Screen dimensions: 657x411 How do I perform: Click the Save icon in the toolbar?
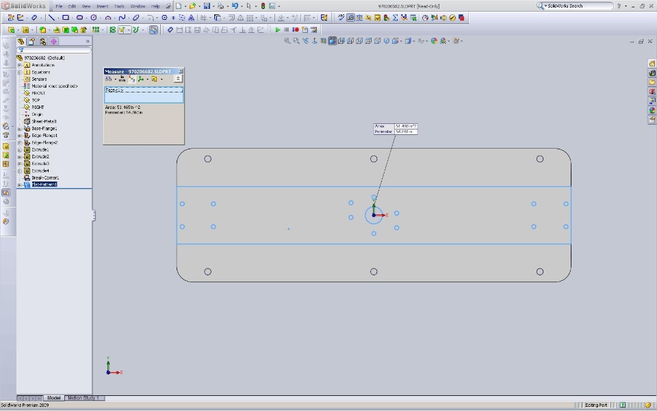[x=207, y=6]
